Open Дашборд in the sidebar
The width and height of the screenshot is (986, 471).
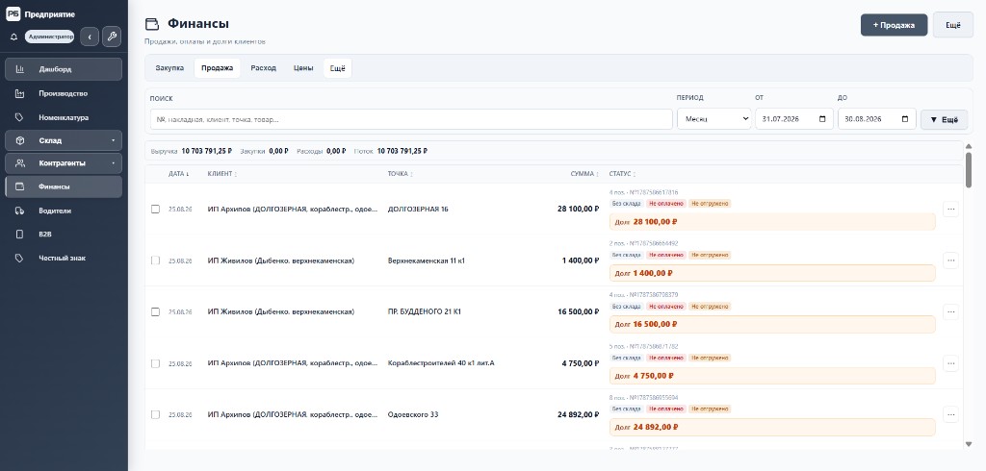pos(64,69)
